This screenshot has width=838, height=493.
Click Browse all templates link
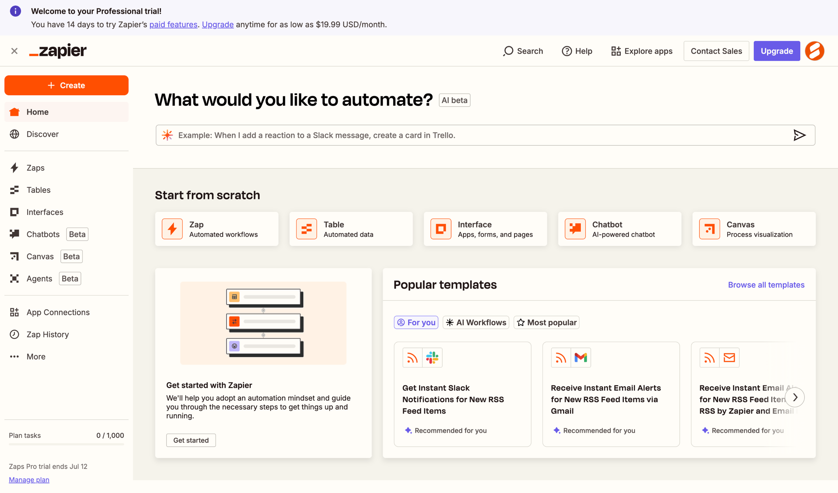point(766,285)
